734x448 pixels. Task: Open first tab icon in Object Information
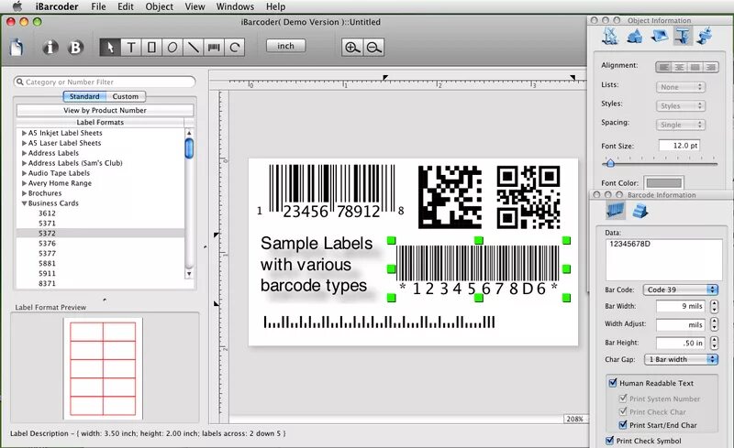tap(610, 36)
